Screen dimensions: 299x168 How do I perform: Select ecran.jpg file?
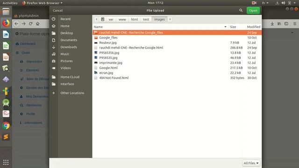tap(177, 73)
